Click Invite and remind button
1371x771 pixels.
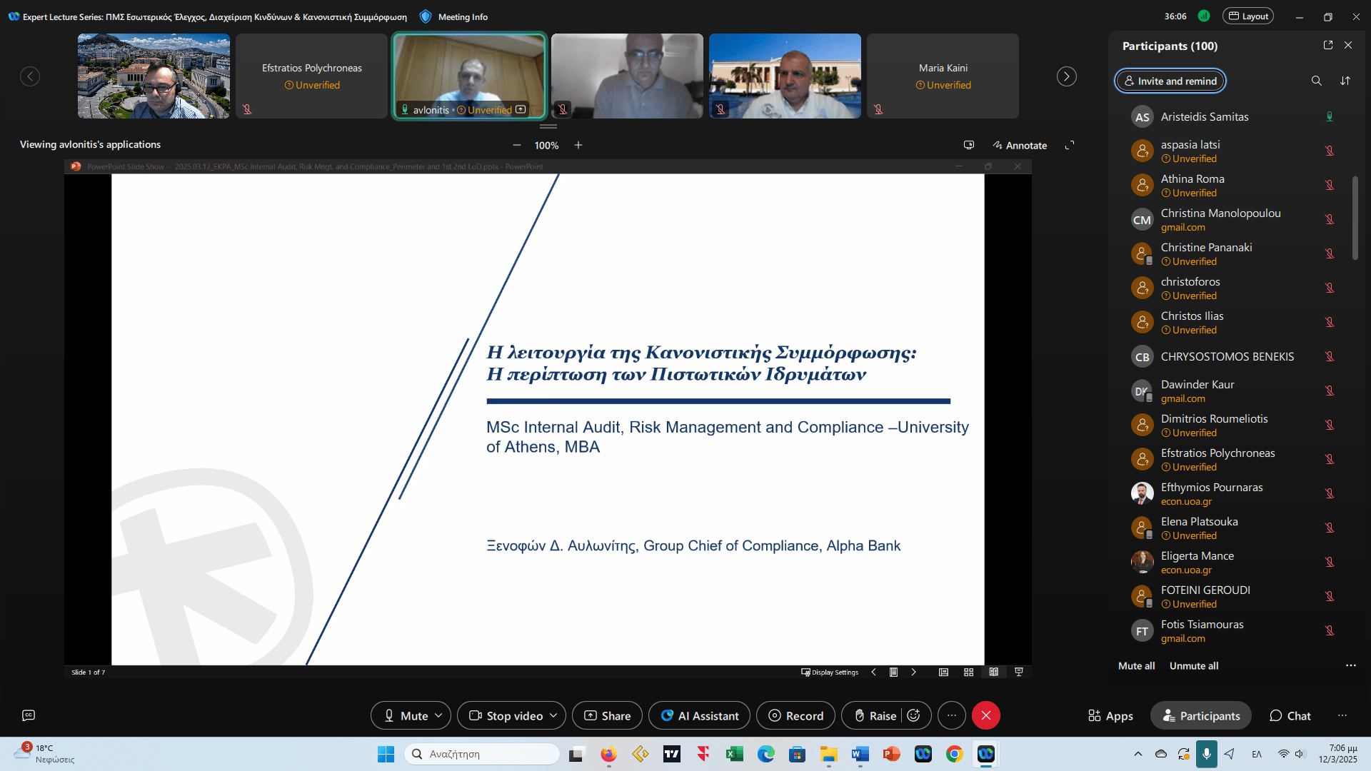pos(1170,81)
